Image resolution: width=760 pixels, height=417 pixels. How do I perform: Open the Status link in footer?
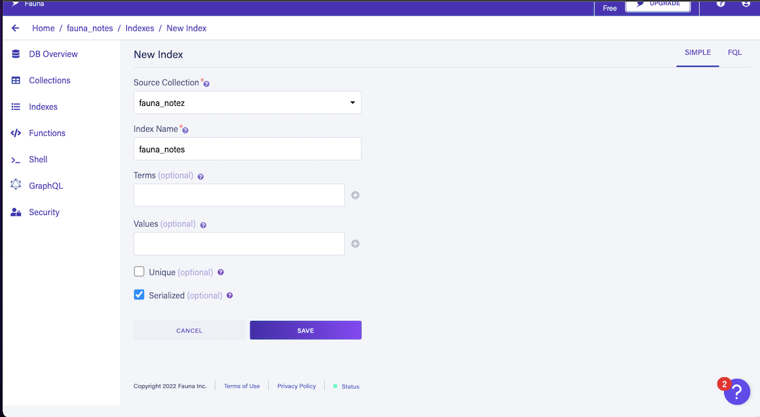(350, 386)
